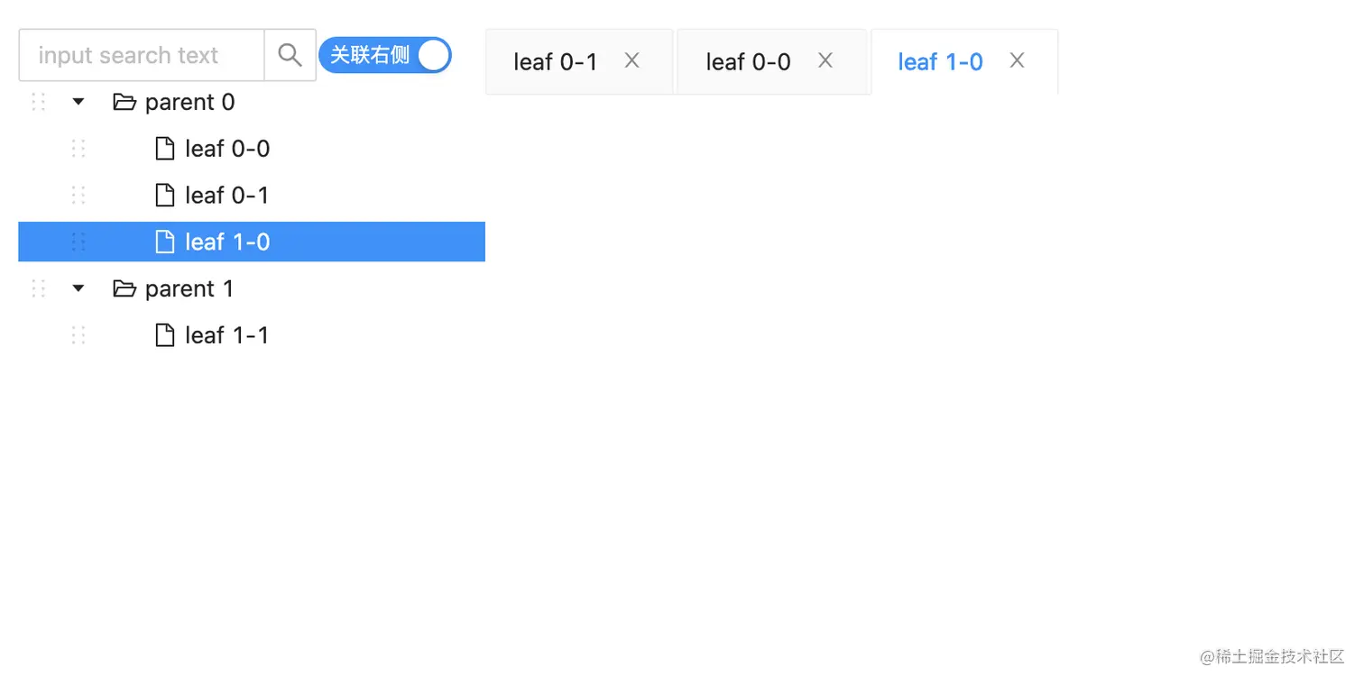Switch to the leaf 0-0 tab
This screenshot has height=685, width=1364.
(x=749, y=61)
